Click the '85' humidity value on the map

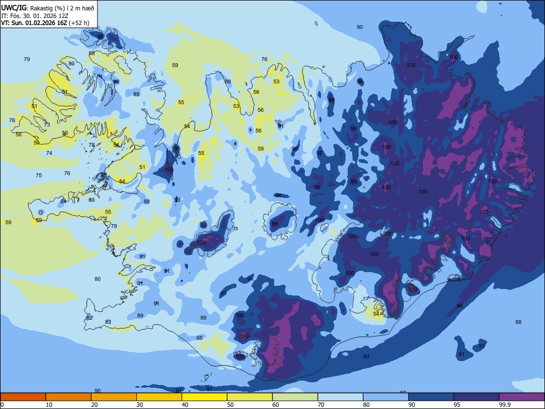(199, 338)
